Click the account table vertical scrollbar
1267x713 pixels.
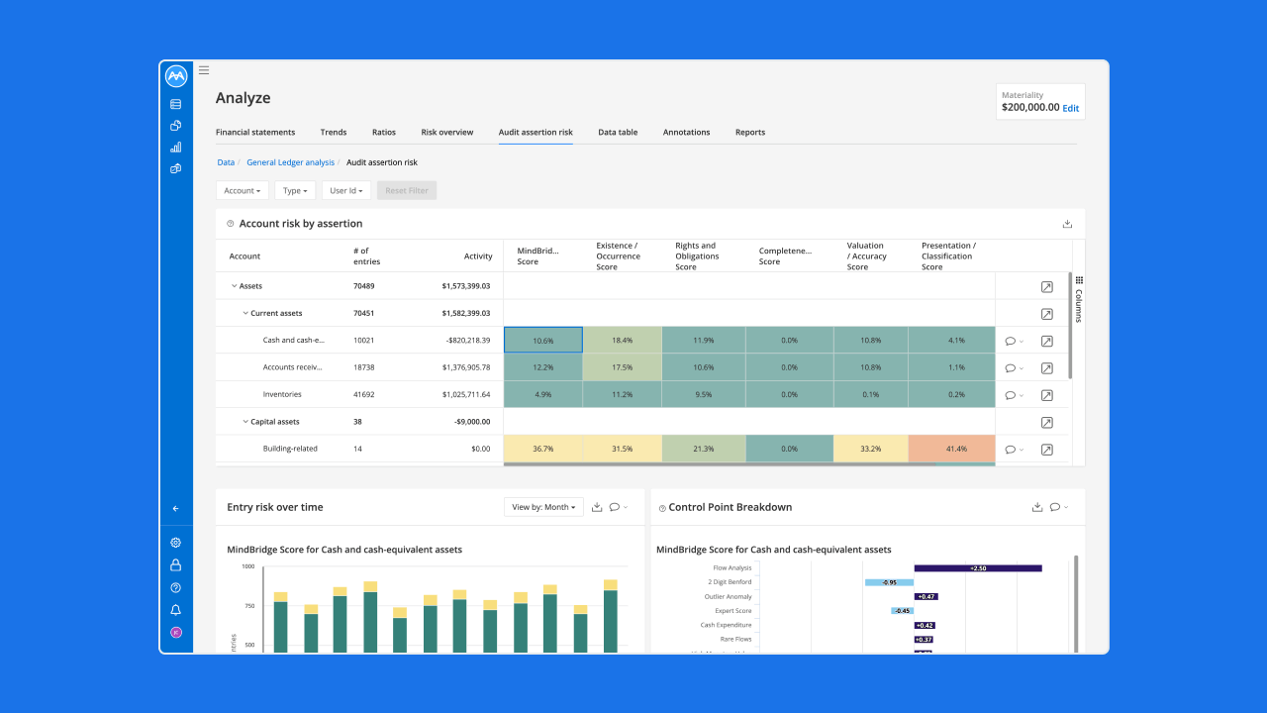(x=1070, y=325)
